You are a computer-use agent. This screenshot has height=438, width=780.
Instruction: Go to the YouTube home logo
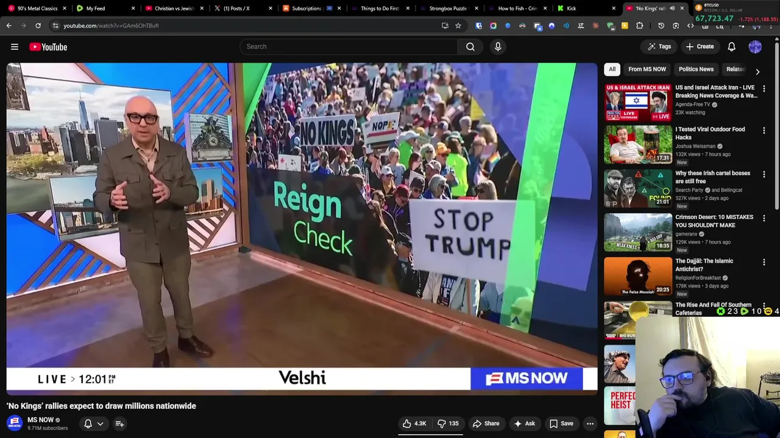click(x=48, y=47)
